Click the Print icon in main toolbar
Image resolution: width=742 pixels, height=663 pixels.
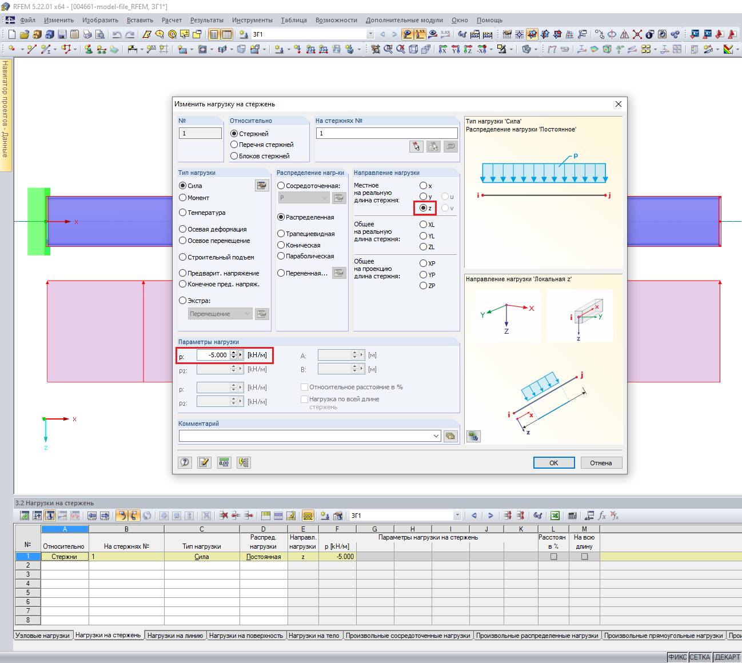[x=87, y=34]
